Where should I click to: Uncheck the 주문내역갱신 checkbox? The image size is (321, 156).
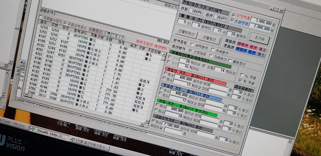tap(66, 23)
